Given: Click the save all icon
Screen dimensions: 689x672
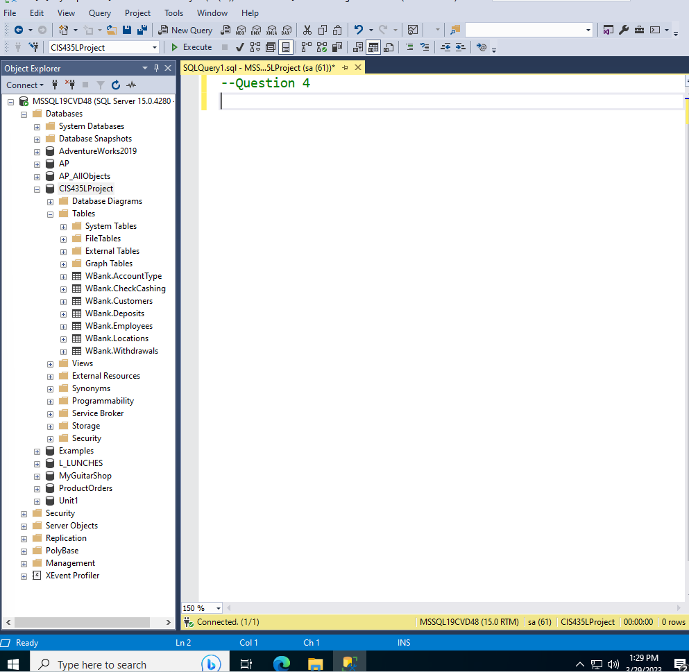Looking at the screenshot, I should 142,30.
